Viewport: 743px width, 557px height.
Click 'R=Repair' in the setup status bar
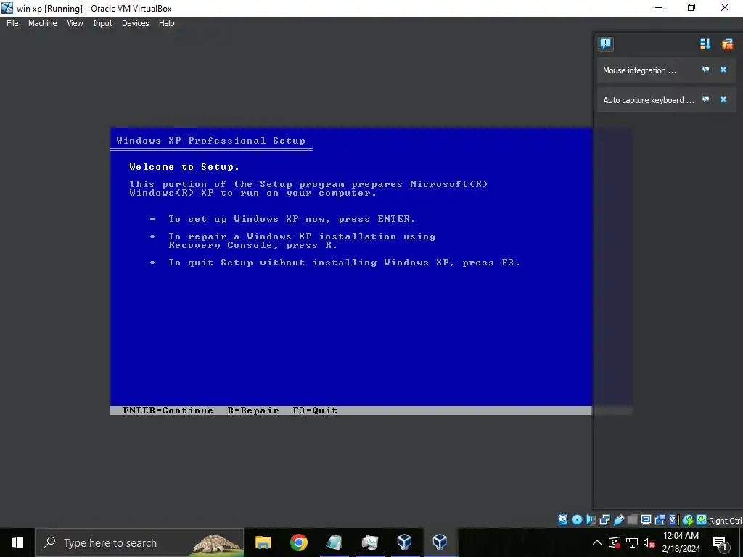(253, 410)
